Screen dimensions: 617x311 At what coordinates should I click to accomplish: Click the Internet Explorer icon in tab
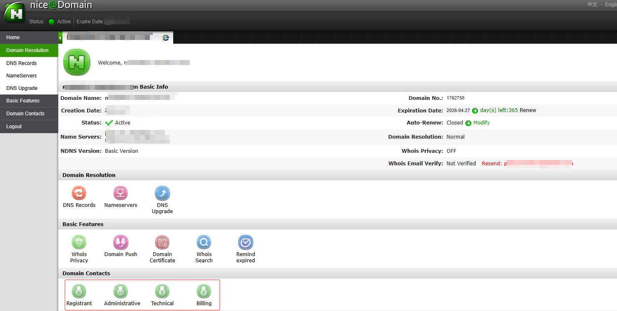pyautogui.click(x=166, y=38)
